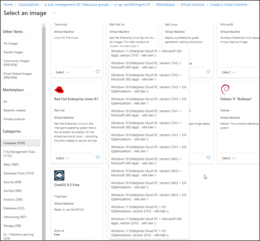Choose Windows 10 21H1 + OS Optimizations Gen 1
The width and height of the screenshot is (260, 241).
(149, 149)
